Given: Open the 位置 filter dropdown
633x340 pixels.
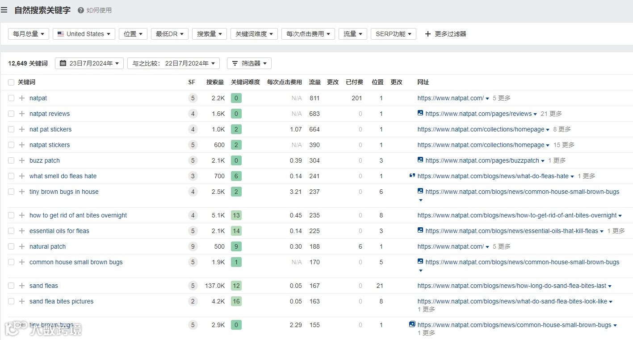Looking at the screenshot, I should (x=133, y=34).
